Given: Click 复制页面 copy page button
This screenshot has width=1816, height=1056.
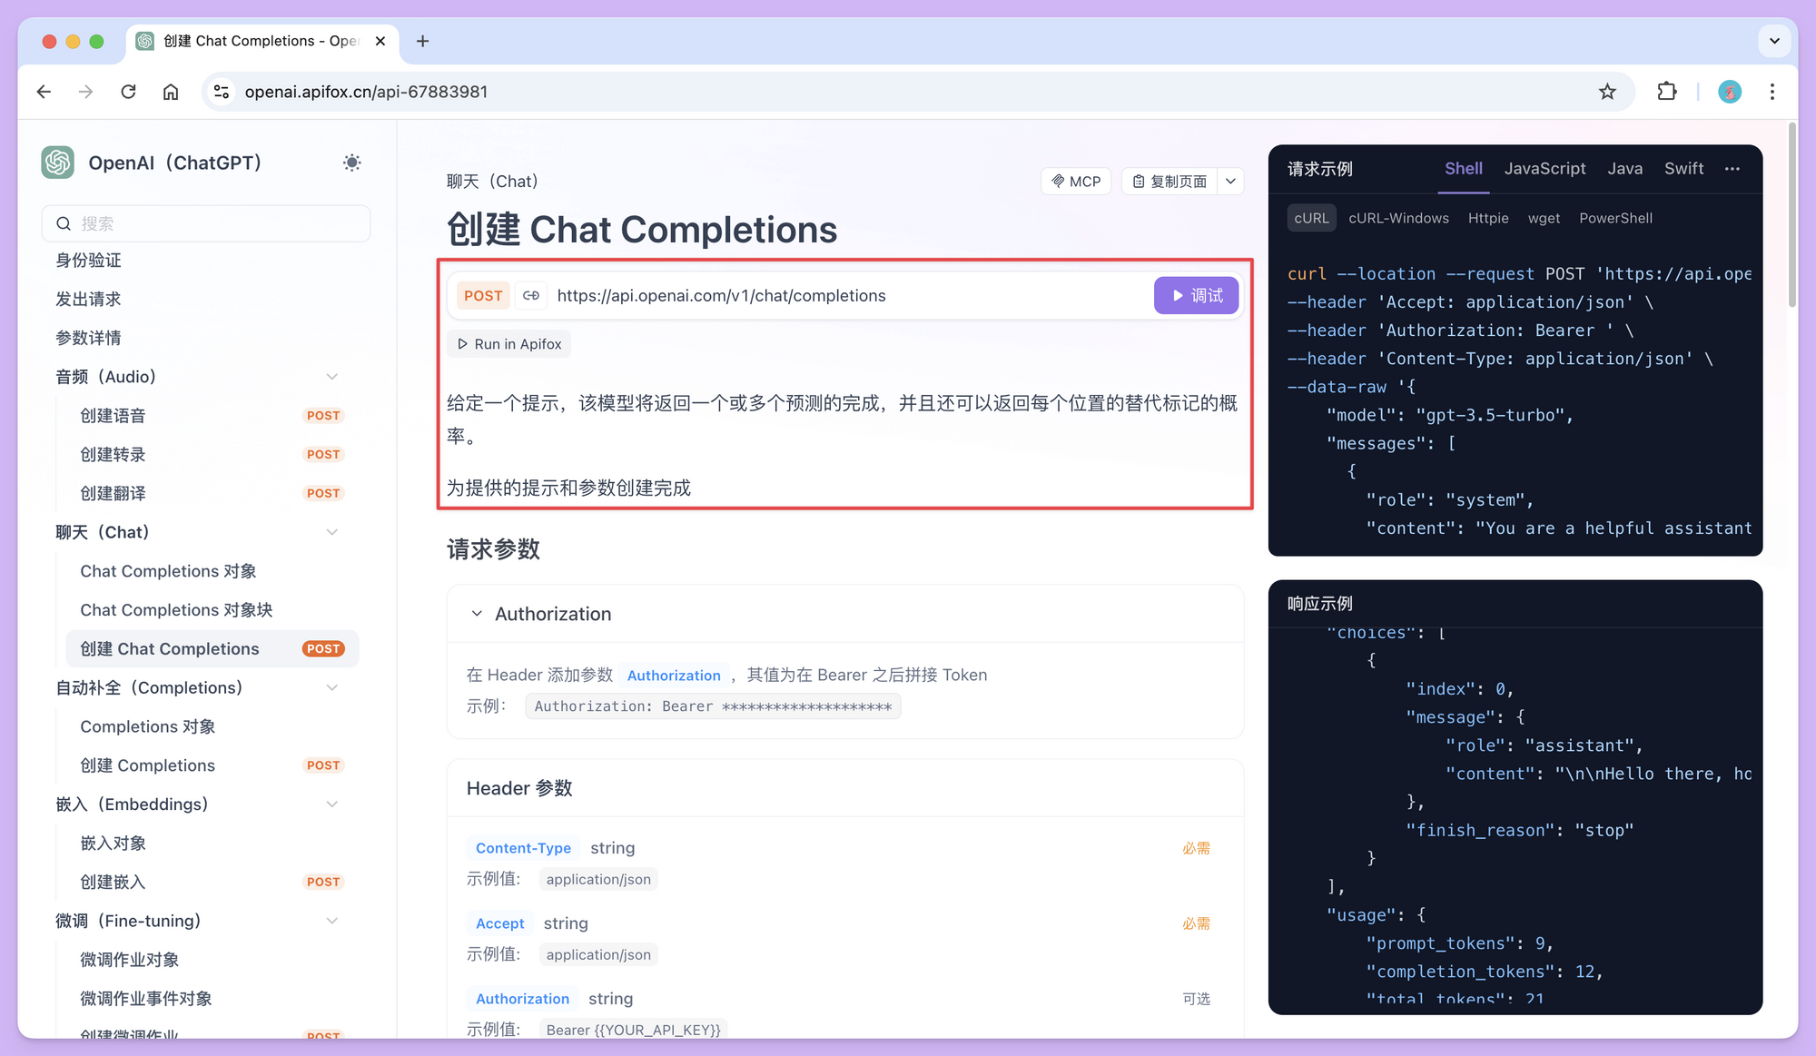Looking at the screenshot, I should pyautogui.click(x=1170, y=182).
